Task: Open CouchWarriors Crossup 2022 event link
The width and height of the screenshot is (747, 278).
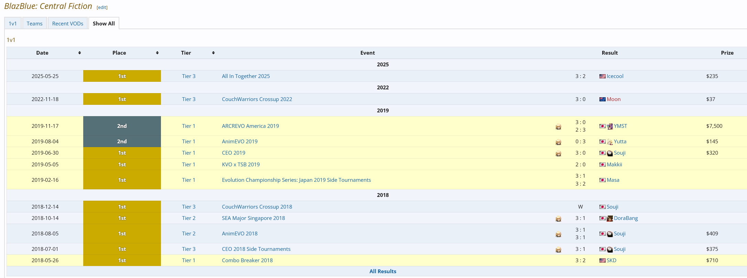Action: coord(257,99)
